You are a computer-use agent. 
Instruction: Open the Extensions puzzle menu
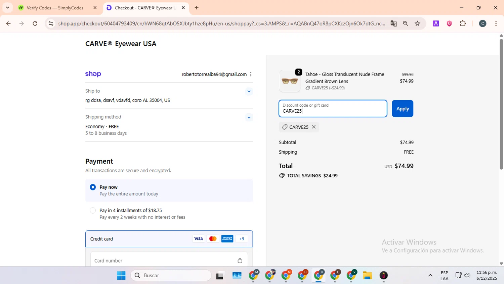point(463,23)
